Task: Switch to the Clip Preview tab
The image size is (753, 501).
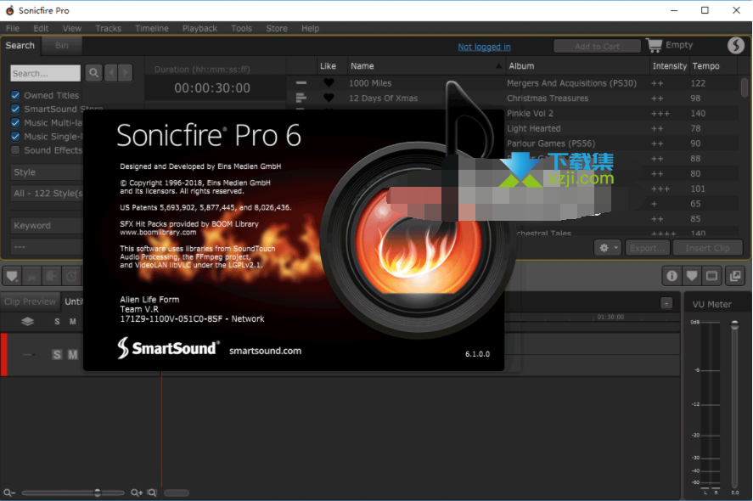Action: [31, 301]
